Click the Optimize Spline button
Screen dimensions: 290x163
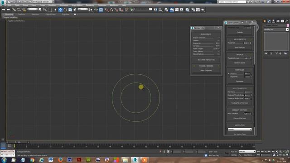pyautogui.click(x=240, y=63)
